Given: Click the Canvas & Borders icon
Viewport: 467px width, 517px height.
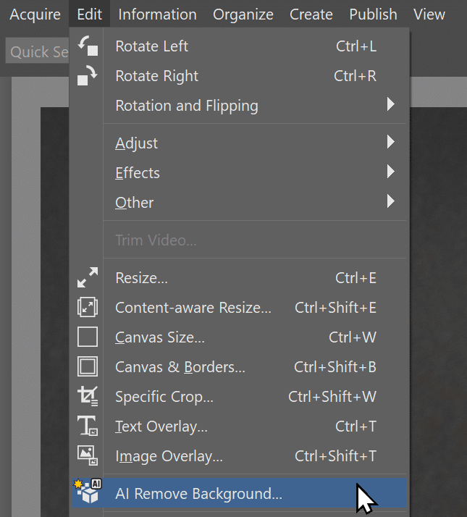Looking at the screenshot, I should tap(88, 367).
